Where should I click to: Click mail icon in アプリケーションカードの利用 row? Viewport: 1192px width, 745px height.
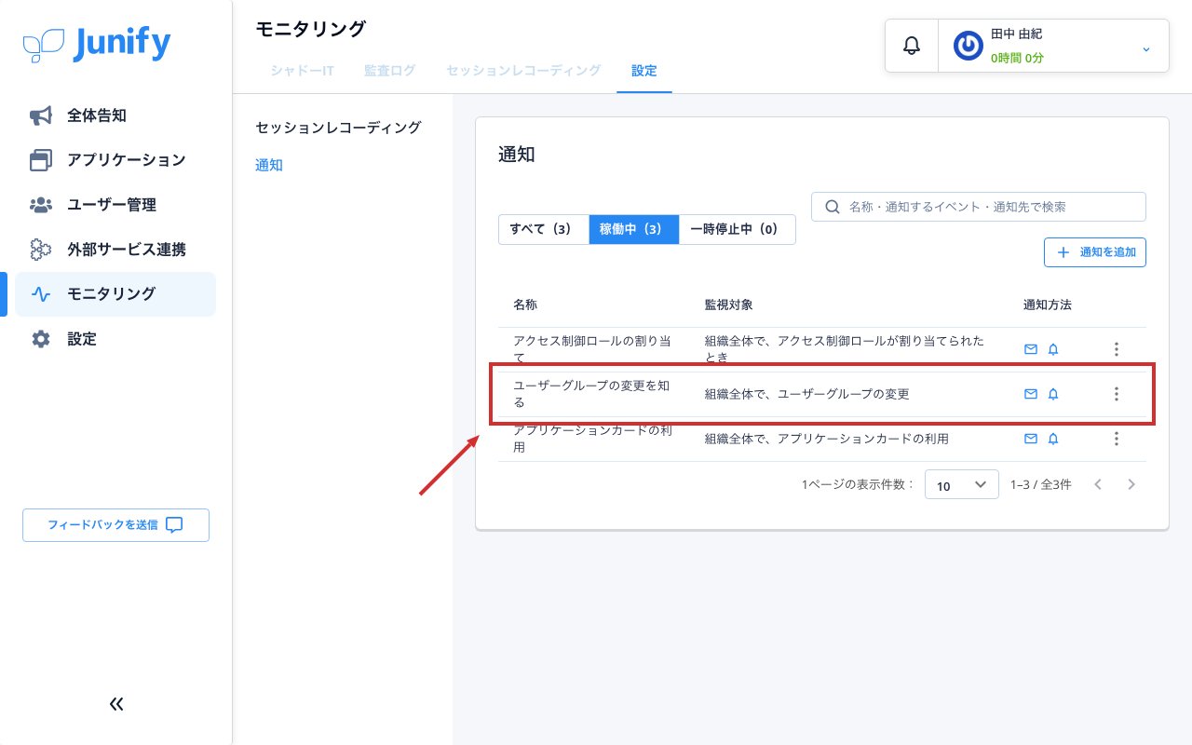coord(1031,439)
